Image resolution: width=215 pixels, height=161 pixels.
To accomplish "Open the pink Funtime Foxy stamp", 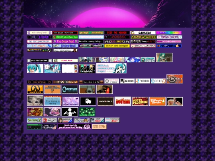I will coord(53,112).
